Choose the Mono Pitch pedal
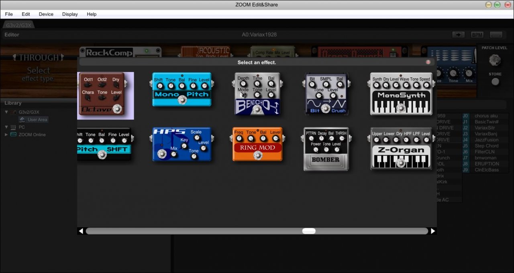Screen dimensions: 514x273 click(182, 89)
